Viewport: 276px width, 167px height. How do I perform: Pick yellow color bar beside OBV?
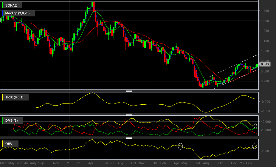[x=2, y=144]
